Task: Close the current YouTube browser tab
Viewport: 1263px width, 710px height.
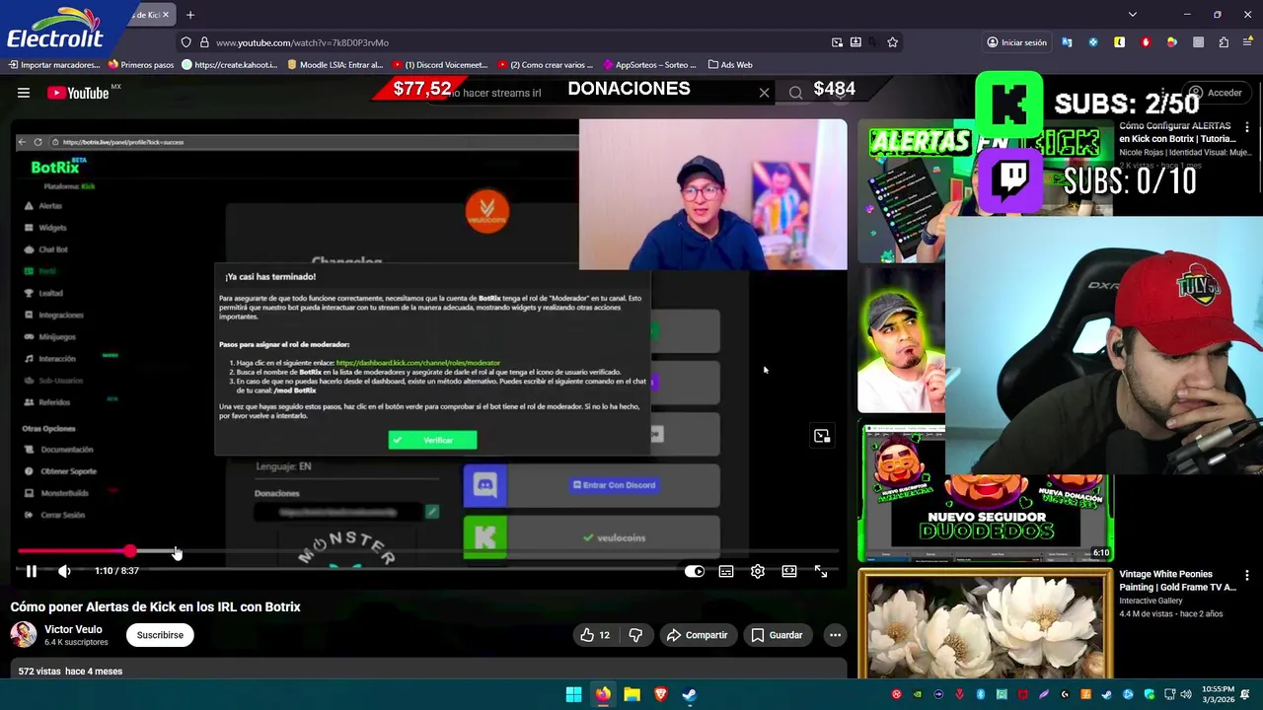Action: pos(166,15)
